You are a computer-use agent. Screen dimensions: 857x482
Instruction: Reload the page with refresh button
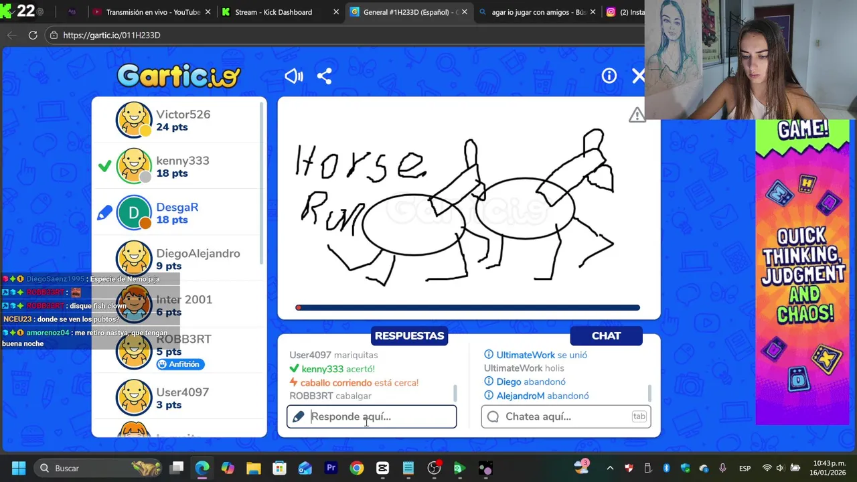pos(33,35)
